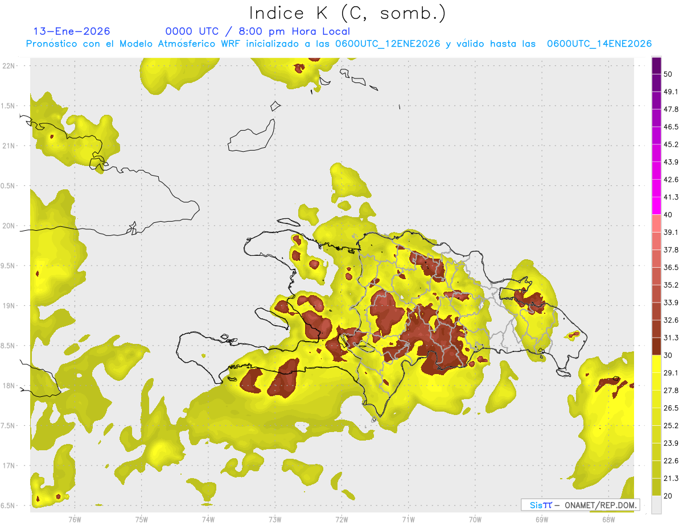The height and width of the screenshot is (527, 683).
Task: Click the legend value label 50
Action: (x=668, y=74)
